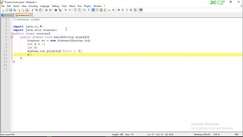Open User Defined Language icon
This screenshot has height=137, width=243.
[97, 10]
